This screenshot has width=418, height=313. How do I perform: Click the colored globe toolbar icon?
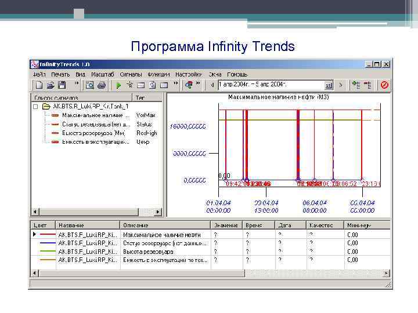pos(189,85)
